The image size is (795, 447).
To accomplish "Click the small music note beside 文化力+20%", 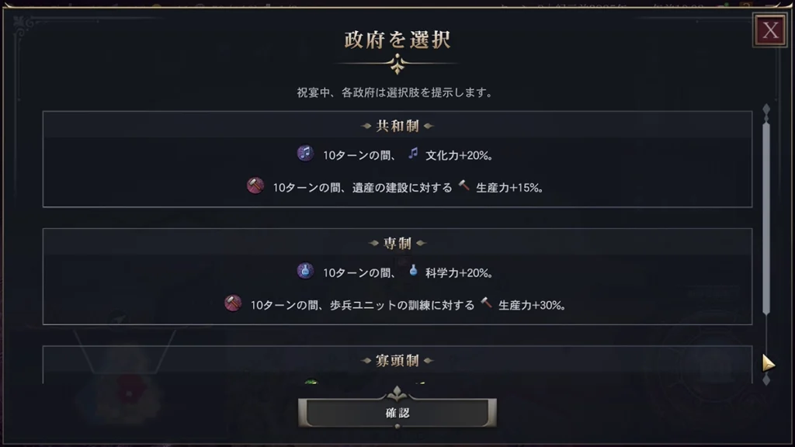I will 413,154.
